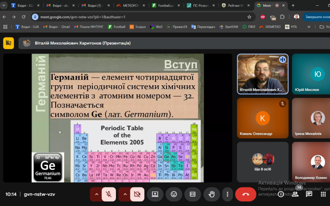Image resolution: width=330 pixels, height=206 pixels.
Task: Open the tab search dropdown arrow
Action: click(4, 5)
